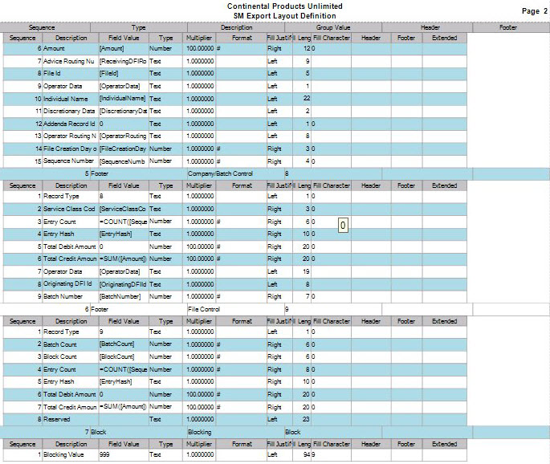
Task: Click the Continental Products Unlimited report title
Action: 273,6
